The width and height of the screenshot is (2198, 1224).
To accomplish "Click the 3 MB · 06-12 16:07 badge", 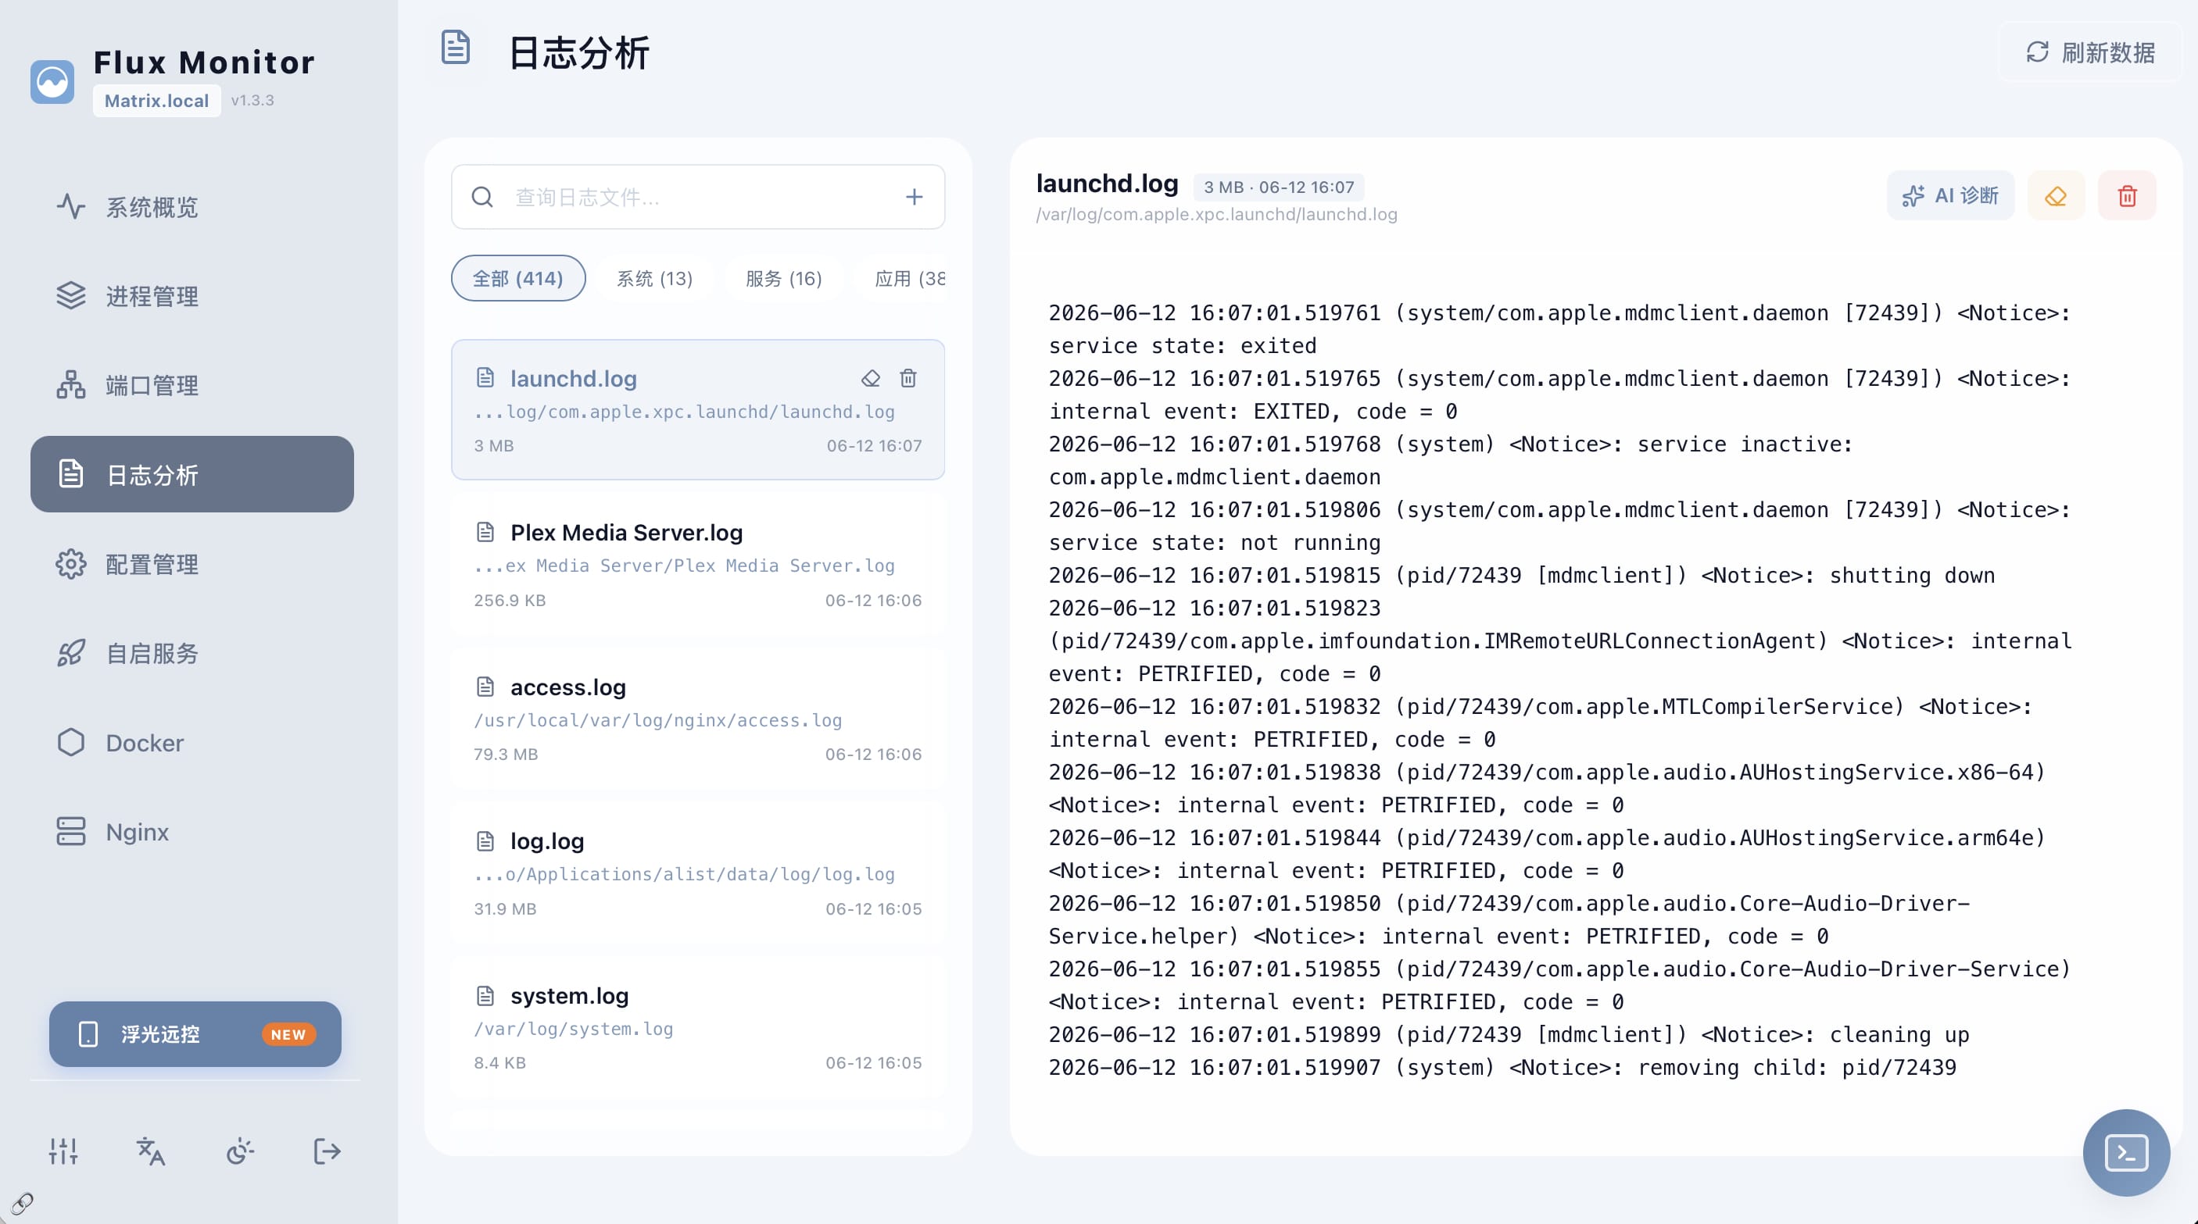I will [x=1278, y=187].
